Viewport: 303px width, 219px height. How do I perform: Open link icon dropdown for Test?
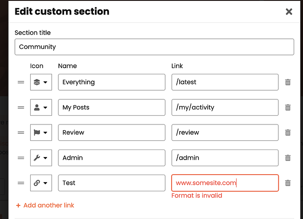41,183
